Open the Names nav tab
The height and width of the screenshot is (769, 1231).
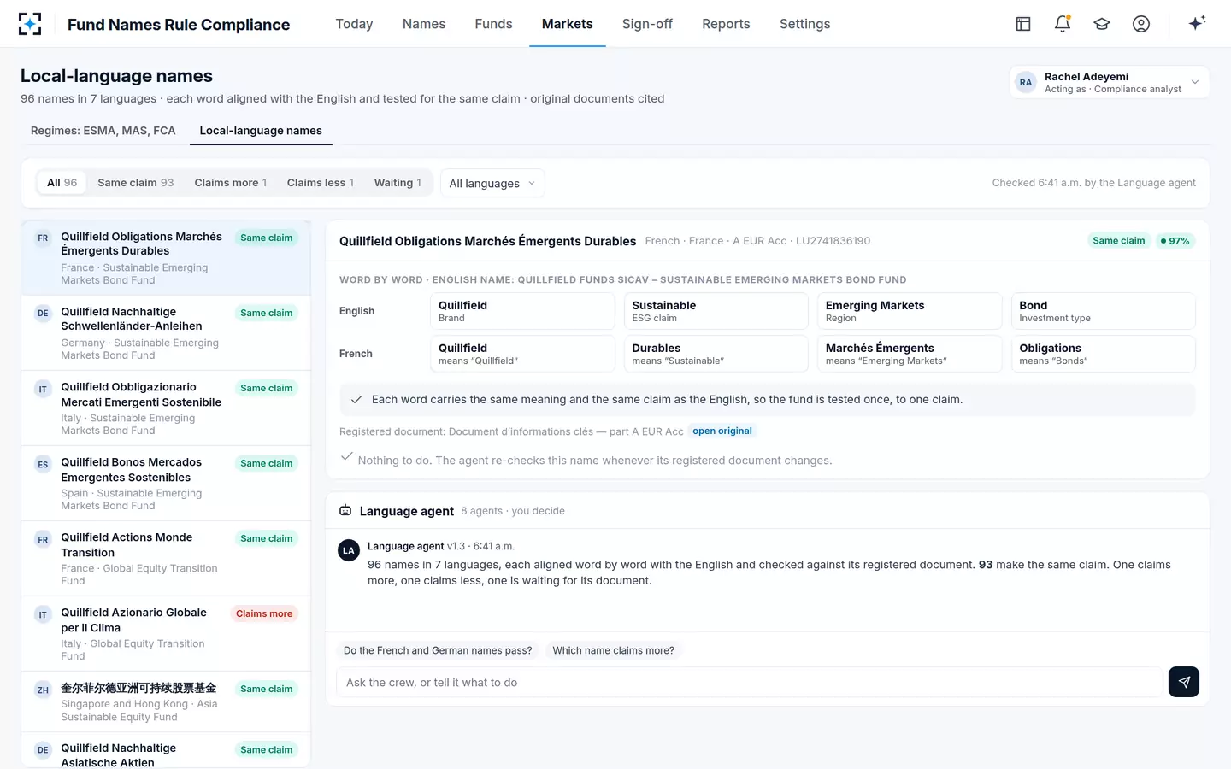[424, 24]
